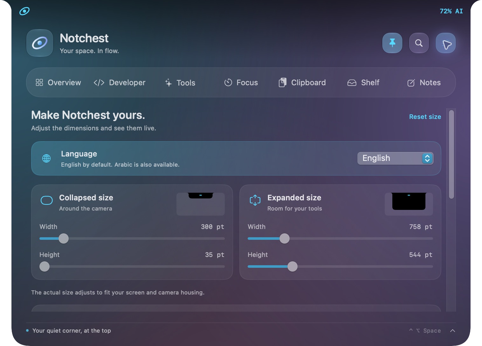Click the large Notchest app logo
This screenshot has width=482, height=346.
(40, 43)
